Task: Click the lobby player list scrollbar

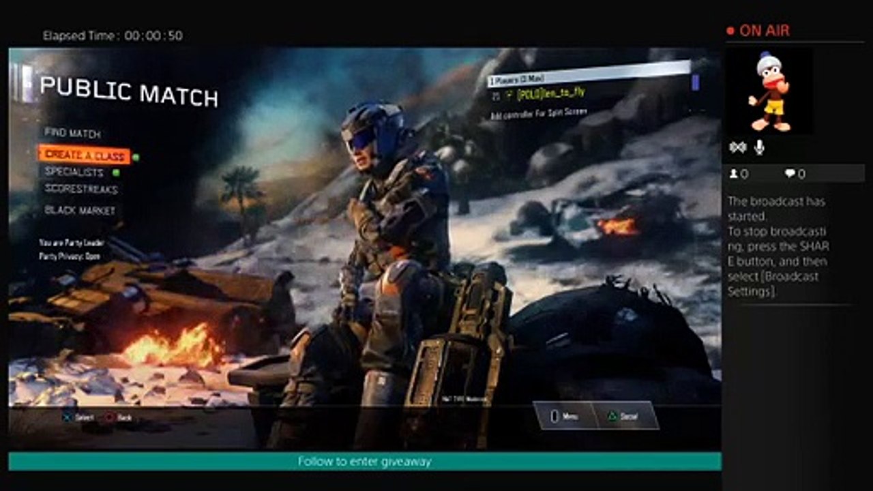Action: point(695,83)
